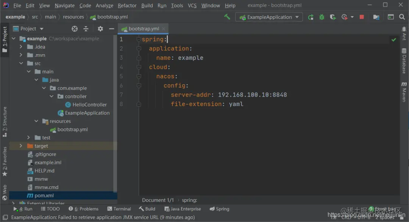Collapse the resources folder in the tree
The width and height of the screenshot is (409, 222).
pyautogui.click(x=36, y=121)
